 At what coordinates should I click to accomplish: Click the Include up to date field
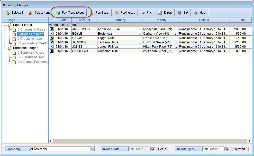(x=213, y=149)
